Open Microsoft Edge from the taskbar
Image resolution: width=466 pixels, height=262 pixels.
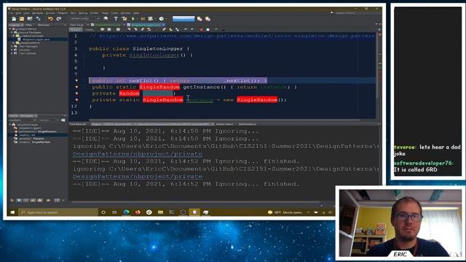tap(126, 212)
